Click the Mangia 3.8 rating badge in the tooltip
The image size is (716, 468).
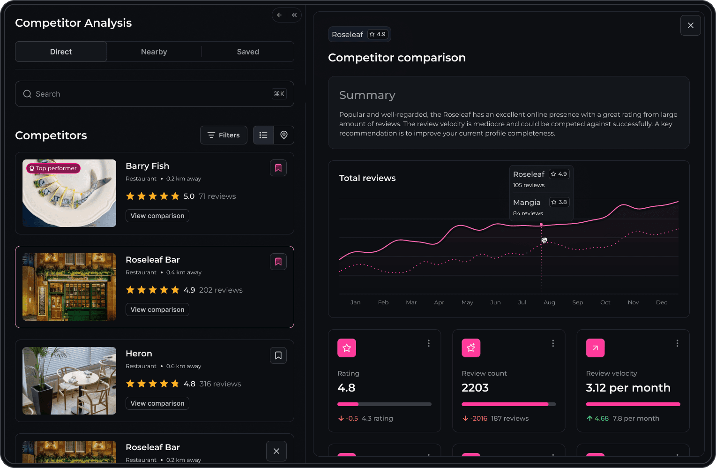(x=559, y=202)
